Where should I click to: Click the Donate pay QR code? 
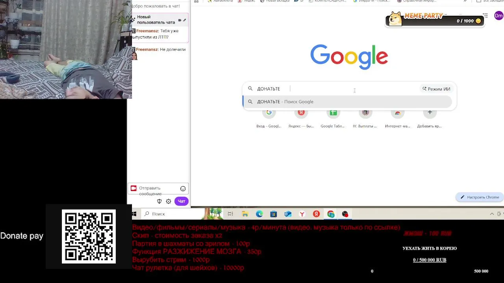point(89,237)
